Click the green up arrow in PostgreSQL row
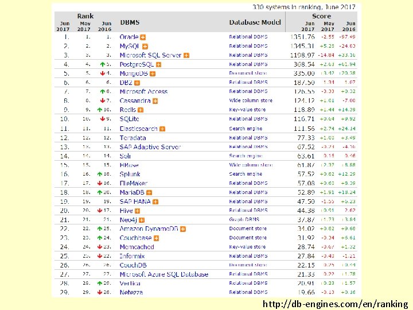 tap(103, 64)
